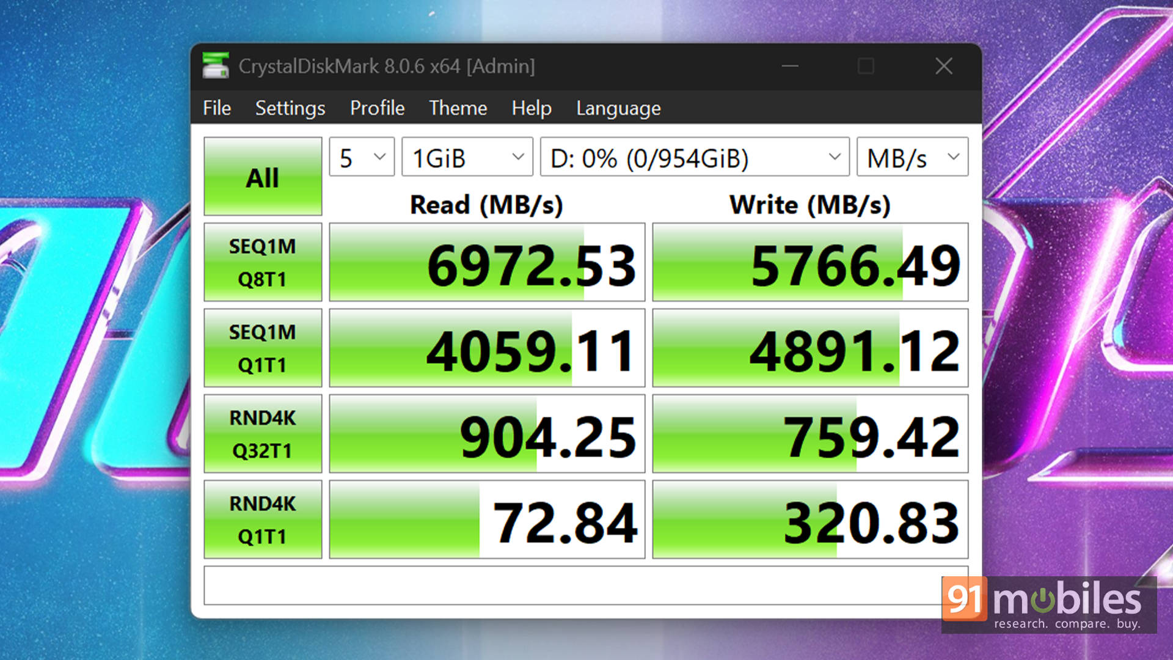Minimize the CrystalDiskMark window
Viewport: 1173px width, 660px height.
coord(790,66)
